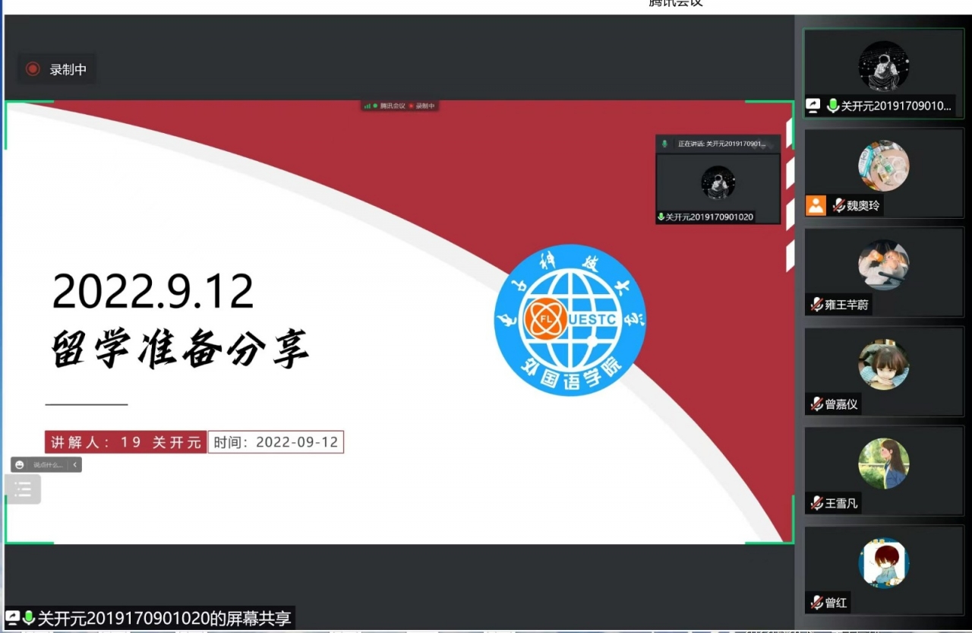Click the red recording indicator icon
Screen dimensions: 972x633
click(x=33, y=69)
